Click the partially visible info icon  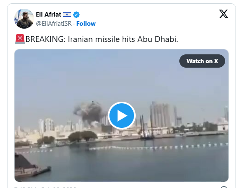coord(223,187)
